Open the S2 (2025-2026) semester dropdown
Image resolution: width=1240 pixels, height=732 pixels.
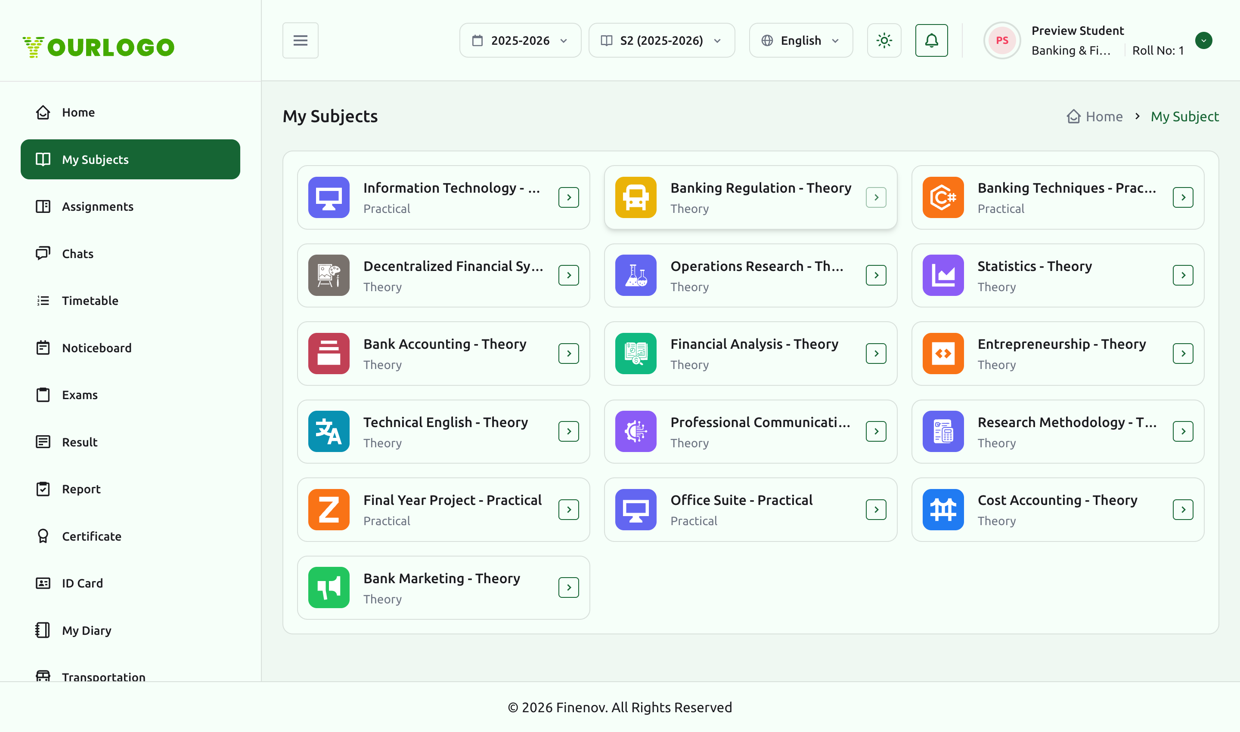click(661, 40)
